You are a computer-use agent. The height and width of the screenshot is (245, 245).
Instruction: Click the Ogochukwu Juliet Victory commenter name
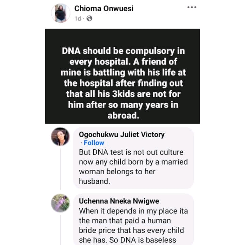(x=121, y=134)
